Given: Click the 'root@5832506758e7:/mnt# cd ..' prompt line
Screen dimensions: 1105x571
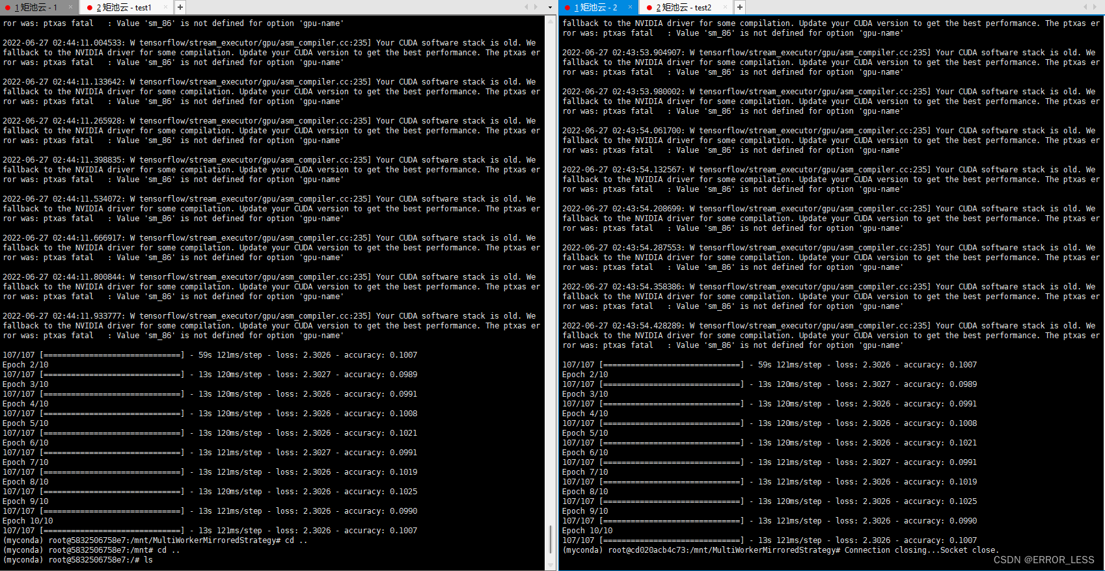Looking at the screenshot, I should (x=115, y=550).
